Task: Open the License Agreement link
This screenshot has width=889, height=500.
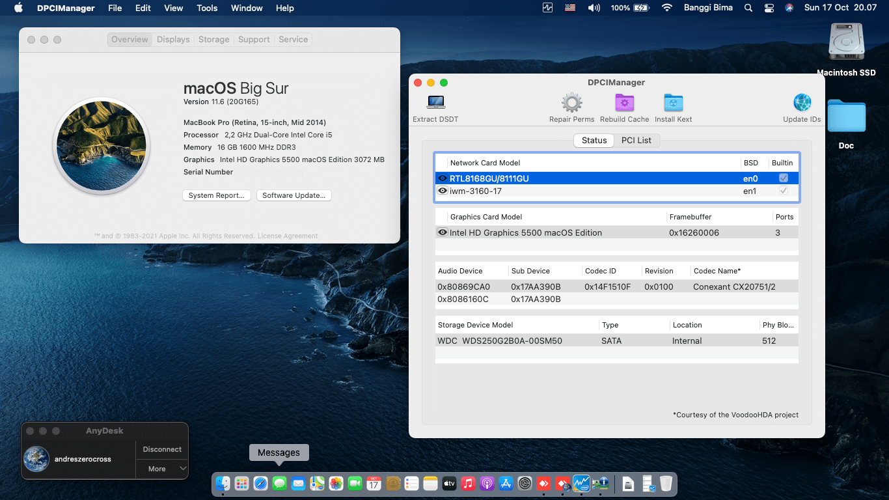Action: tap(288, 236)
